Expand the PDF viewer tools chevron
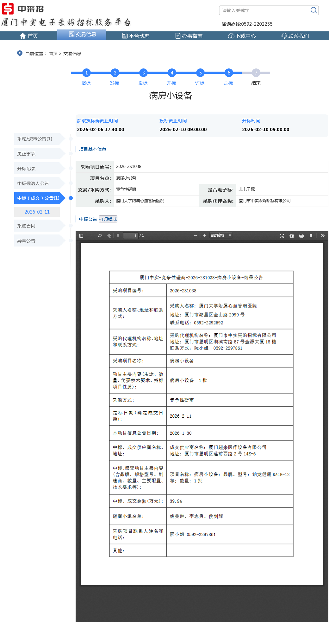 [323, 236]
